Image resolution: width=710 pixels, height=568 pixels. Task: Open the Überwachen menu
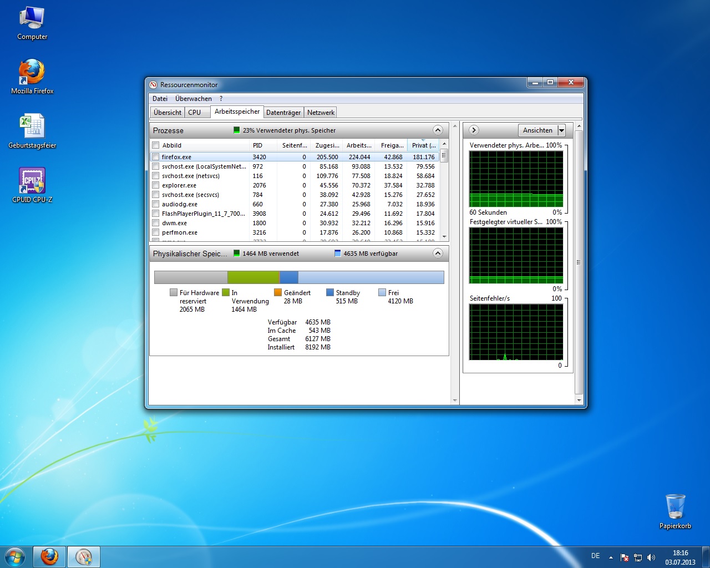[x=194, y=99]
